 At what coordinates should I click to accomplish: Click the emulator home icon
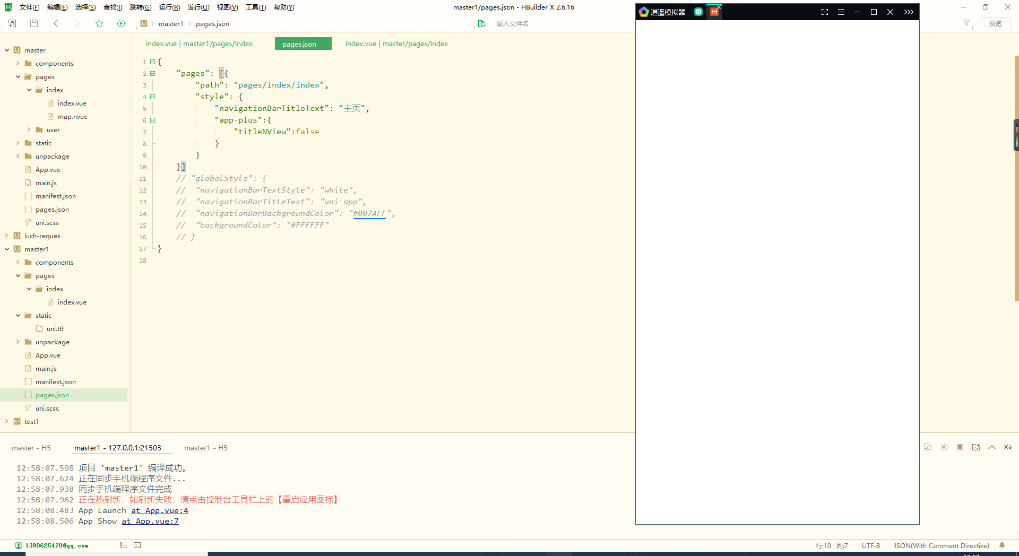pos(698,12)
